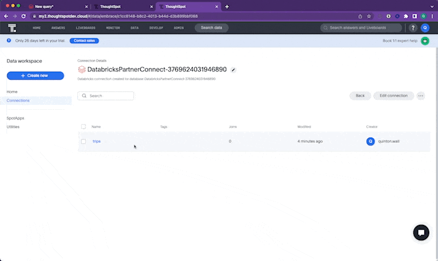Click the connections Search input field
This screenshot has width=438, height=261.
[106, 96]
